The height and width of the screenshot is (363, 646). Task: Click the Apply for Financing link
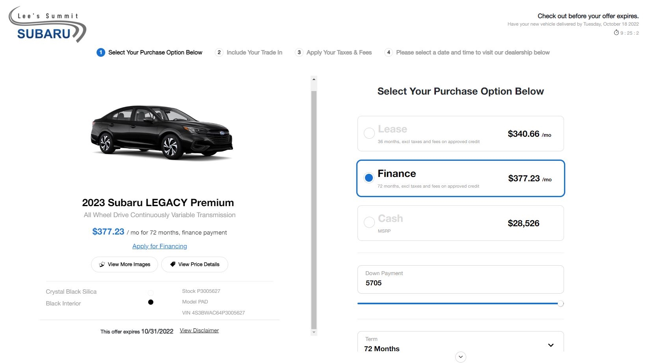[160, 246]
